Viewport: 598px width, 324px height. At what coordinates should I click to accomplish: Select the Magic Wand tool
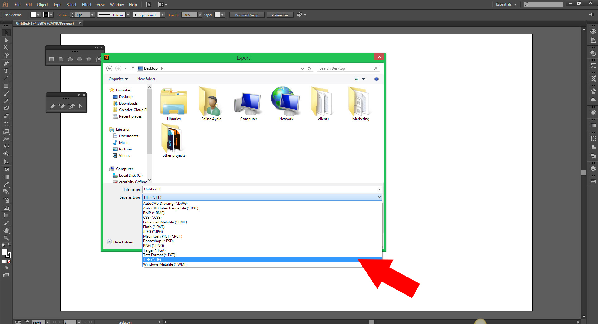click(6, 48)
